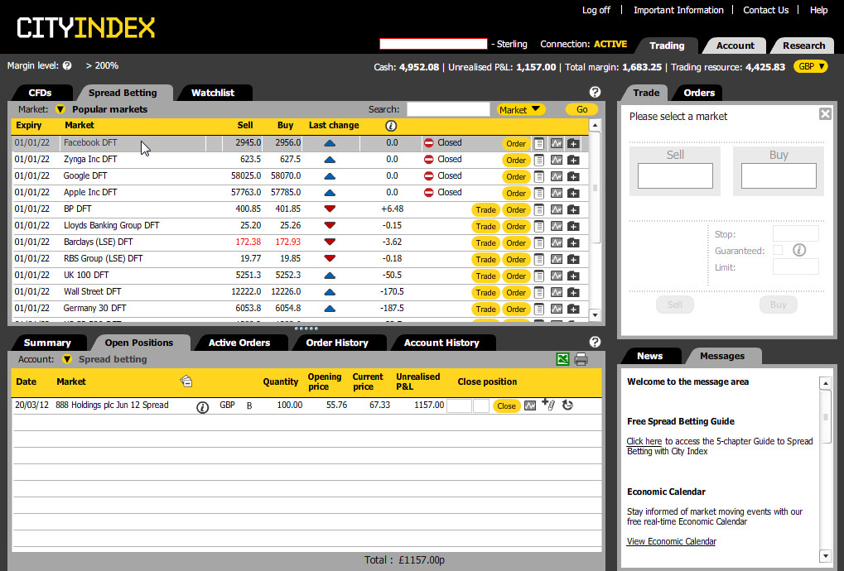Click the margin level help icon
The width and height of the screenshot is (844, 571).
pyautogui.click(x=67, y=65)
